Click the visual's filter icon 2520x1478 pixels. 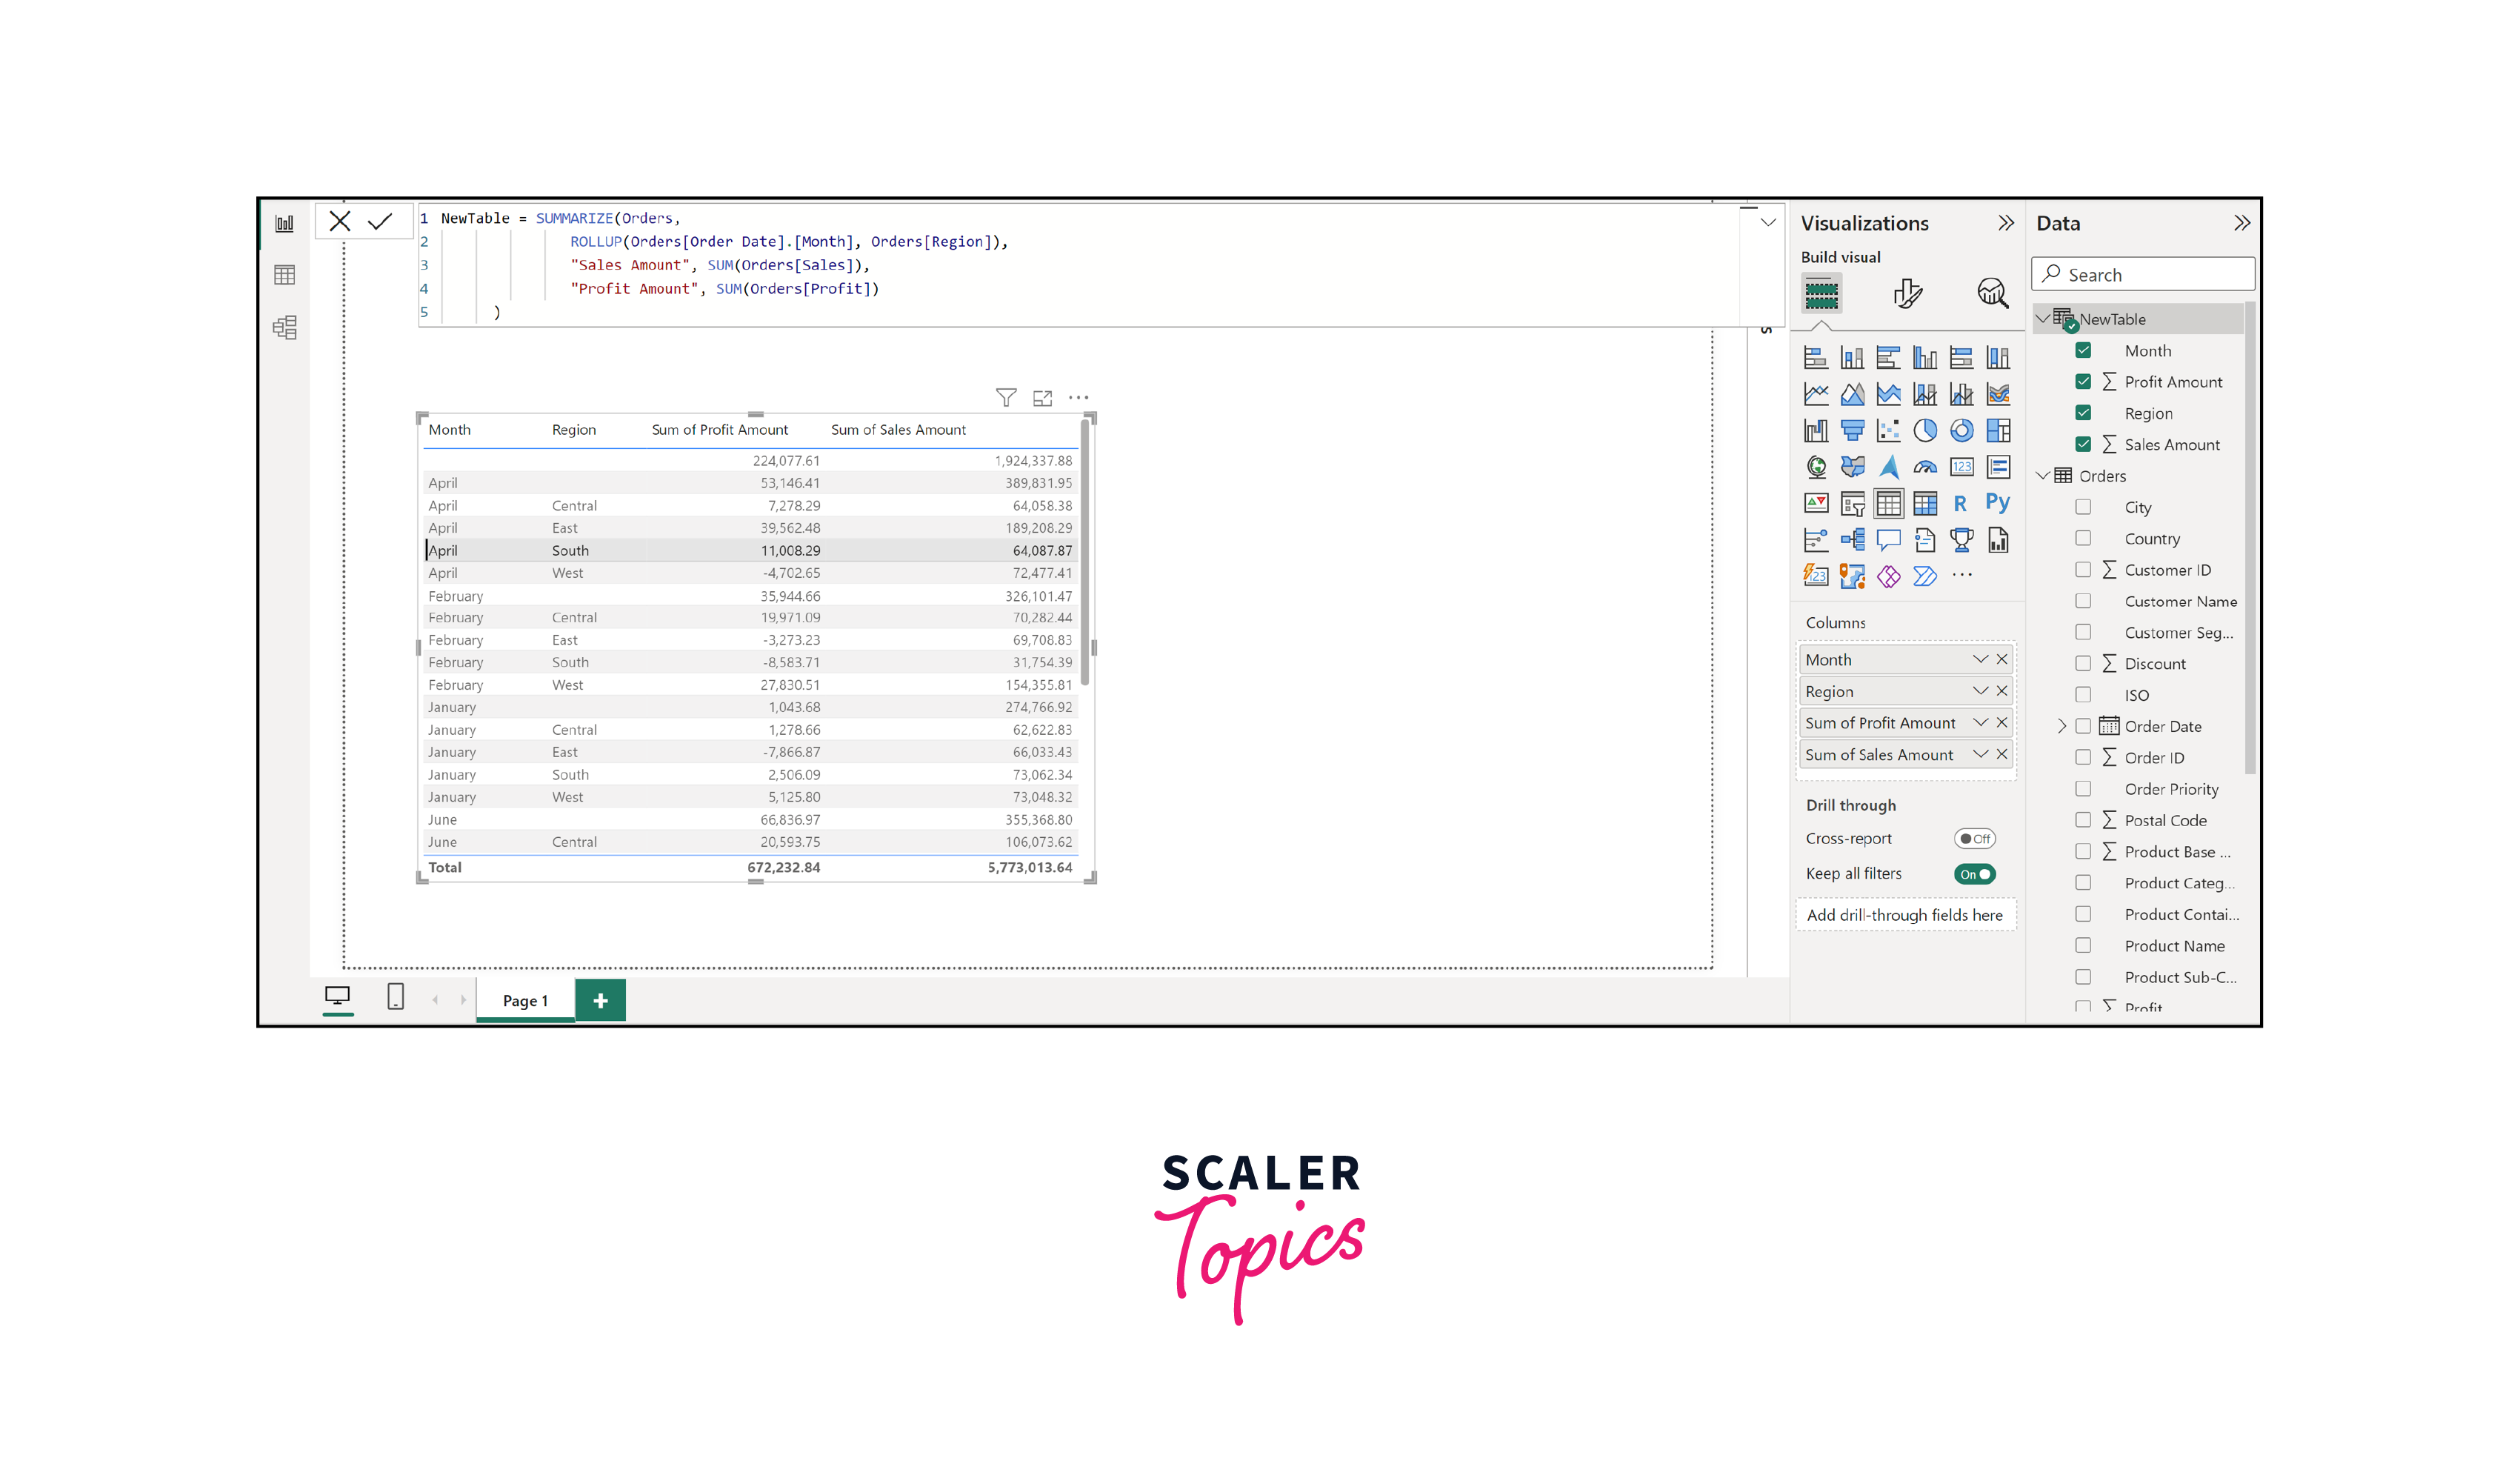(x=1006, y=398)
